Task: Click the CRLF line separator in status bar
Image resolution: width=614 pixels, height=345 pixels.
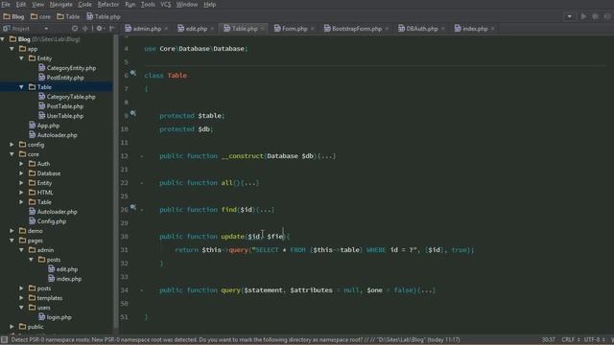Action: pyautogui.click(x=570, y=339)
